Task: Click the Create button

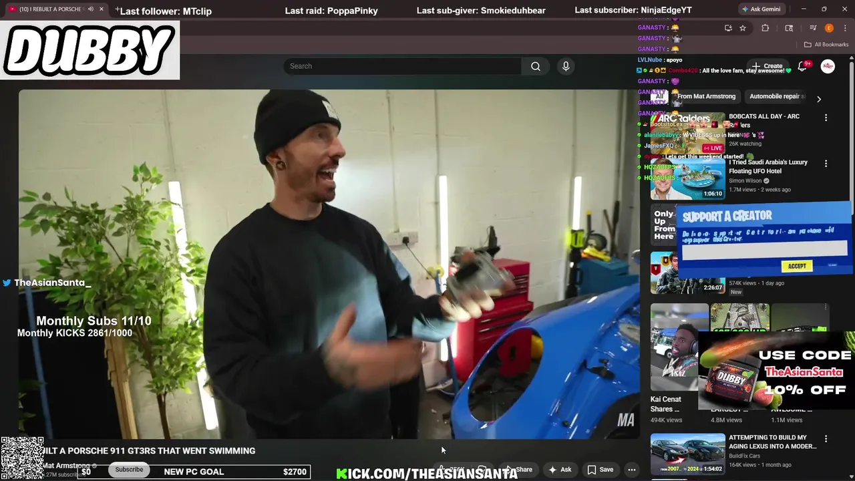Action: pyautogui.click(x=767, y=66)
